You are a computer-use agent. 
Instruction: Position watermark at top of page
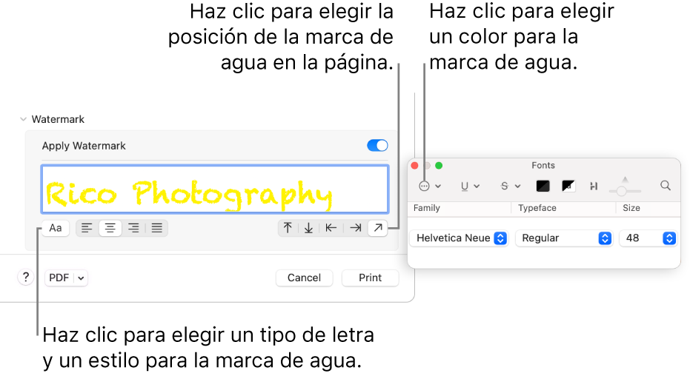[x=288, y=227]
